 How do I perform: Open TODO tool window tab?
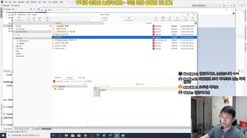coord(8,129)
